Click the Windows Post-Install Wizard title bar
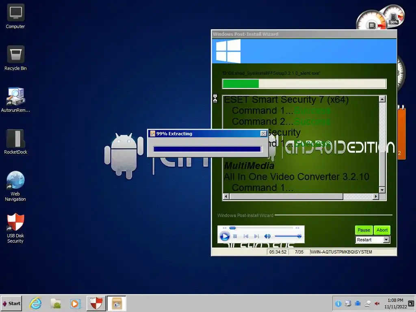Viewport: 416px width, 312px height. pos(304,34)
